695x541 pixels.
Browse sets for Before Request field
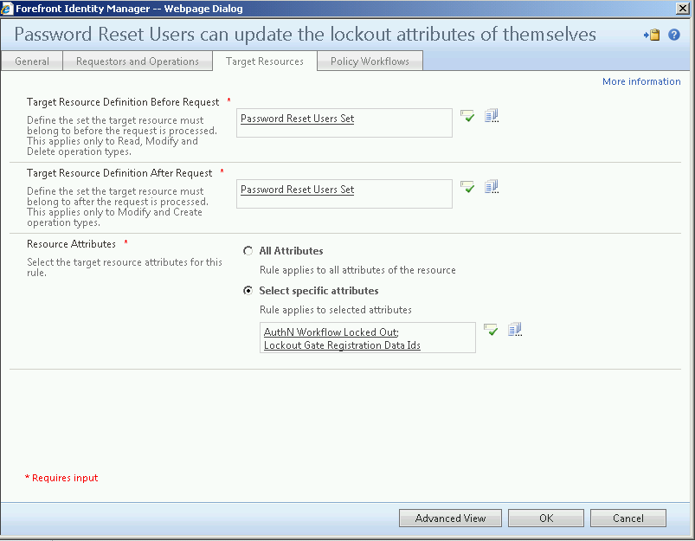[x=492, y=116]
